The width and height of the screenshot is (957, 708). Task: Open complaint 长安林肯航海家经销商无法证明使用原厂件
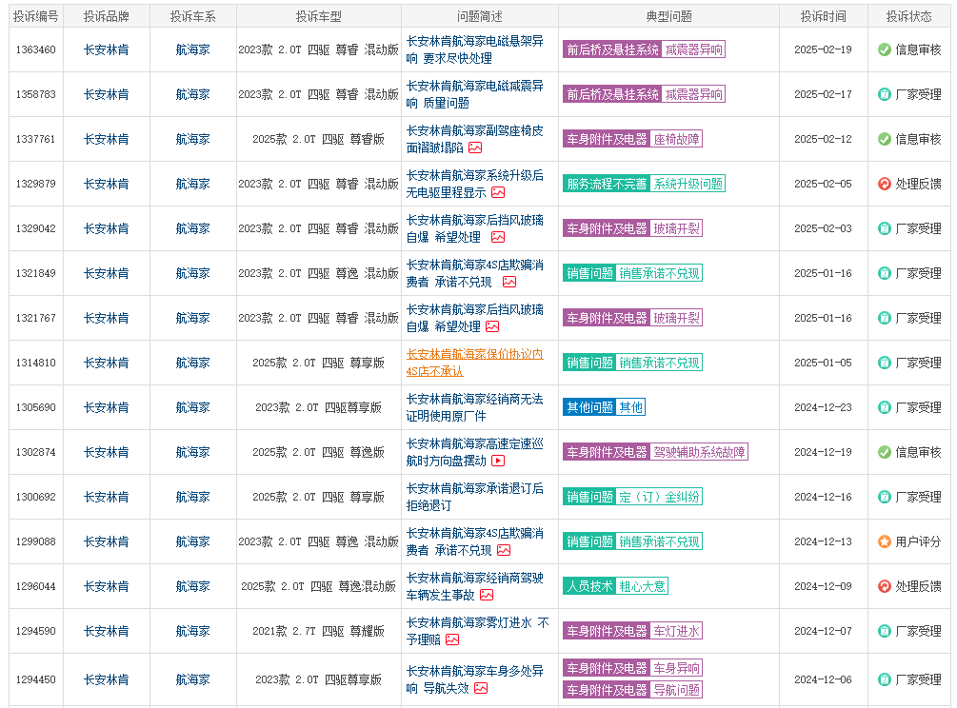coord(475,407)
